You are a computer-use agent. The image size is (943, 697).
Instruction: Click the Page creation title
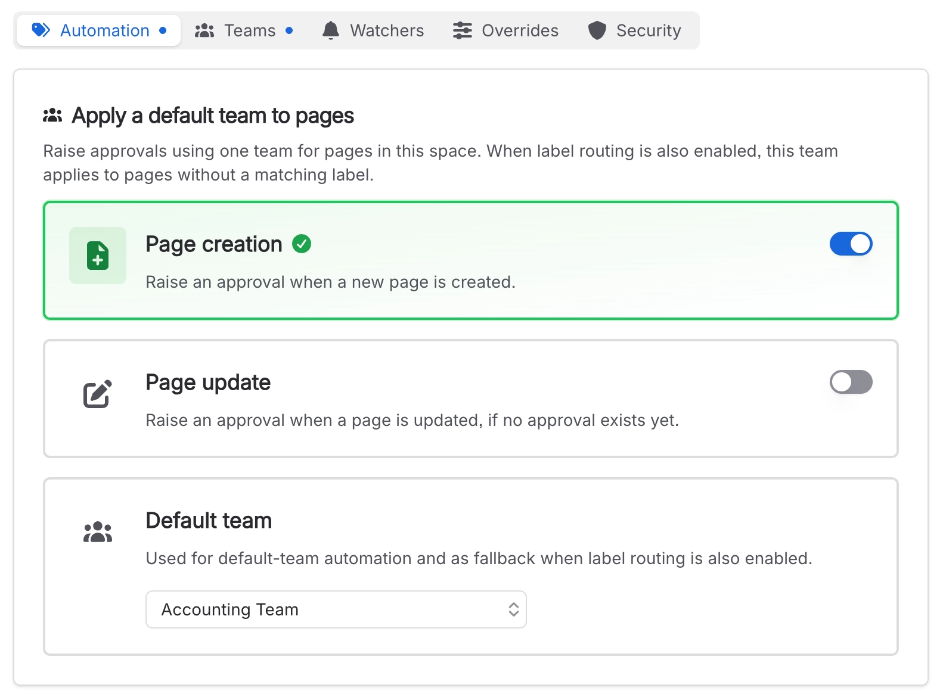214,244
